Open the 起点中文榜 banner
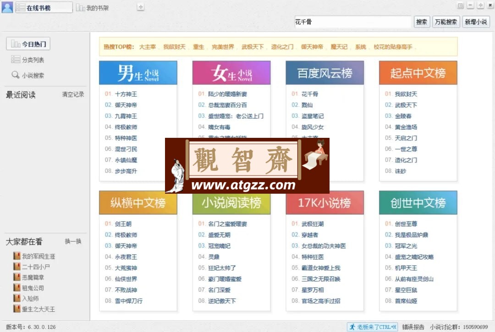The width and height of the screenshot is (495, 332). pos(418,73)
